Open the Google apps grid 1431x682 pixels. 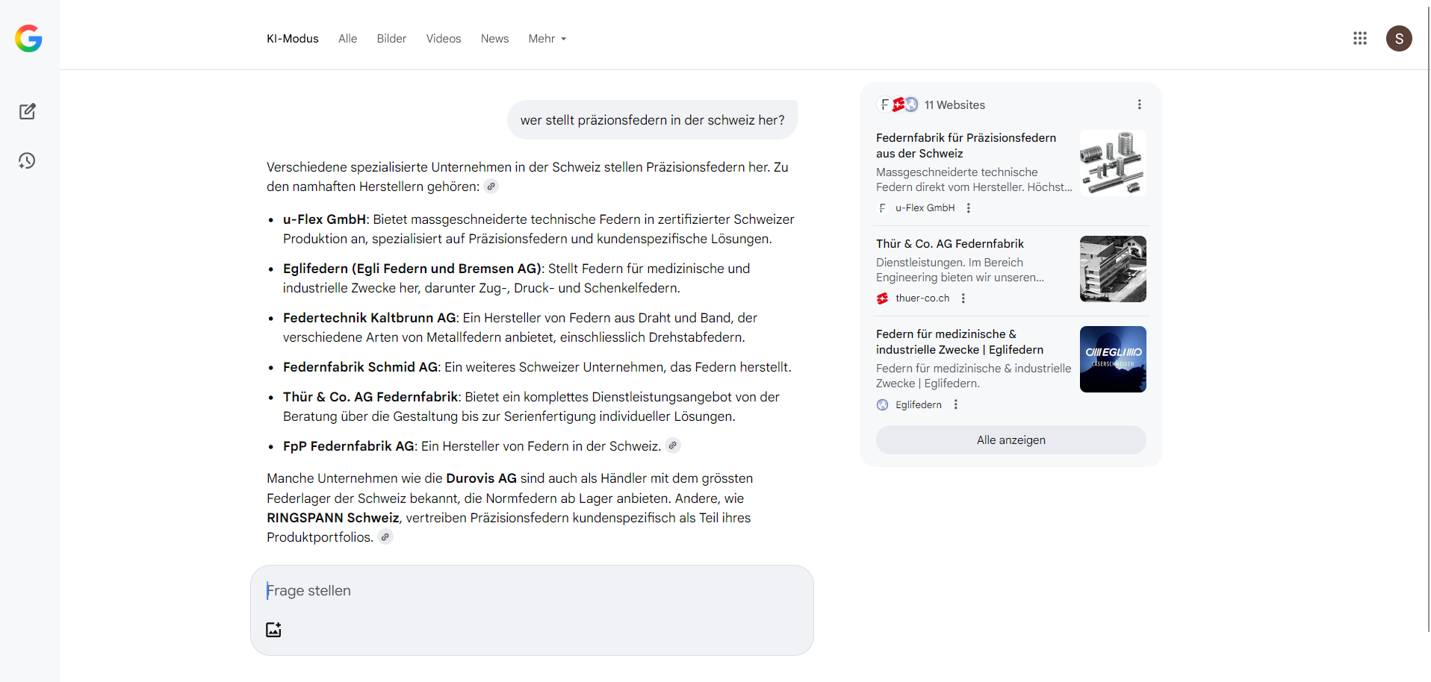tap(1360, 38)
